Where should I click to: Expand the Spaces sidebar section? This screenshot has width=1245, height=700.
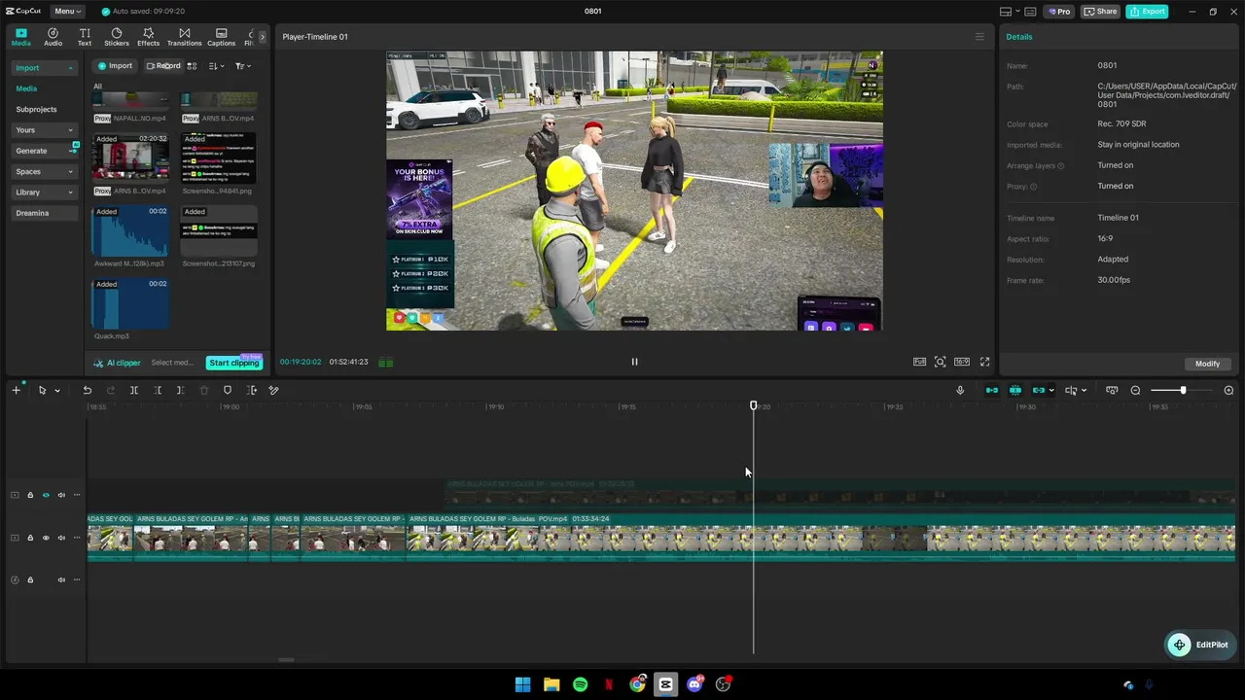tap(45, 171)
